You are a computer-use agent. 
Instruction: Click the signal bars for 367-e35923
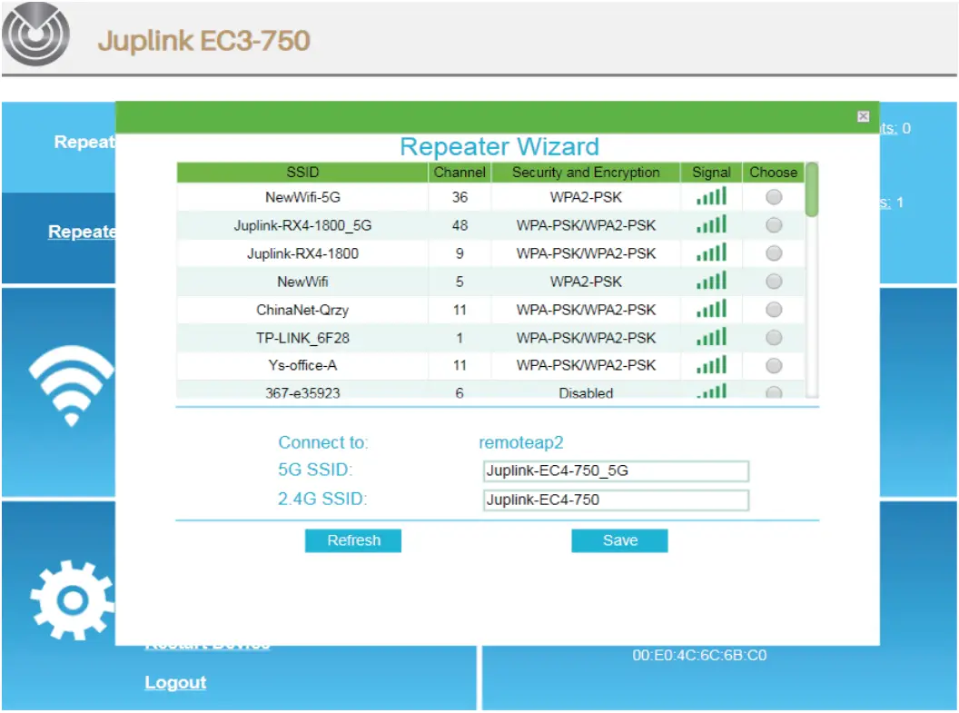tap(710, 391)
